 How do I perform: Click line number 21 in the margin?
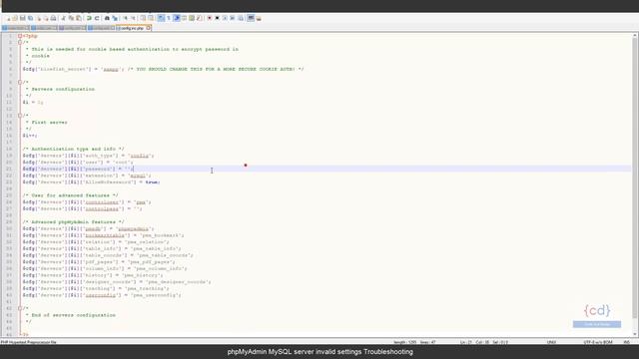(x=9, y=169)
